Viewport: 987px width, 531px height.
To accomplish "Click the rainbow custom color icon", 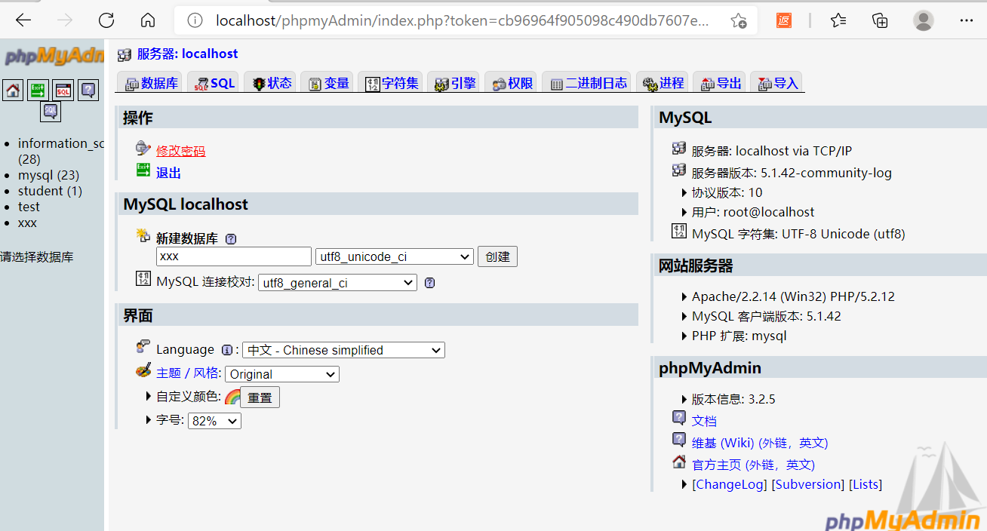I will coord(232,397).
